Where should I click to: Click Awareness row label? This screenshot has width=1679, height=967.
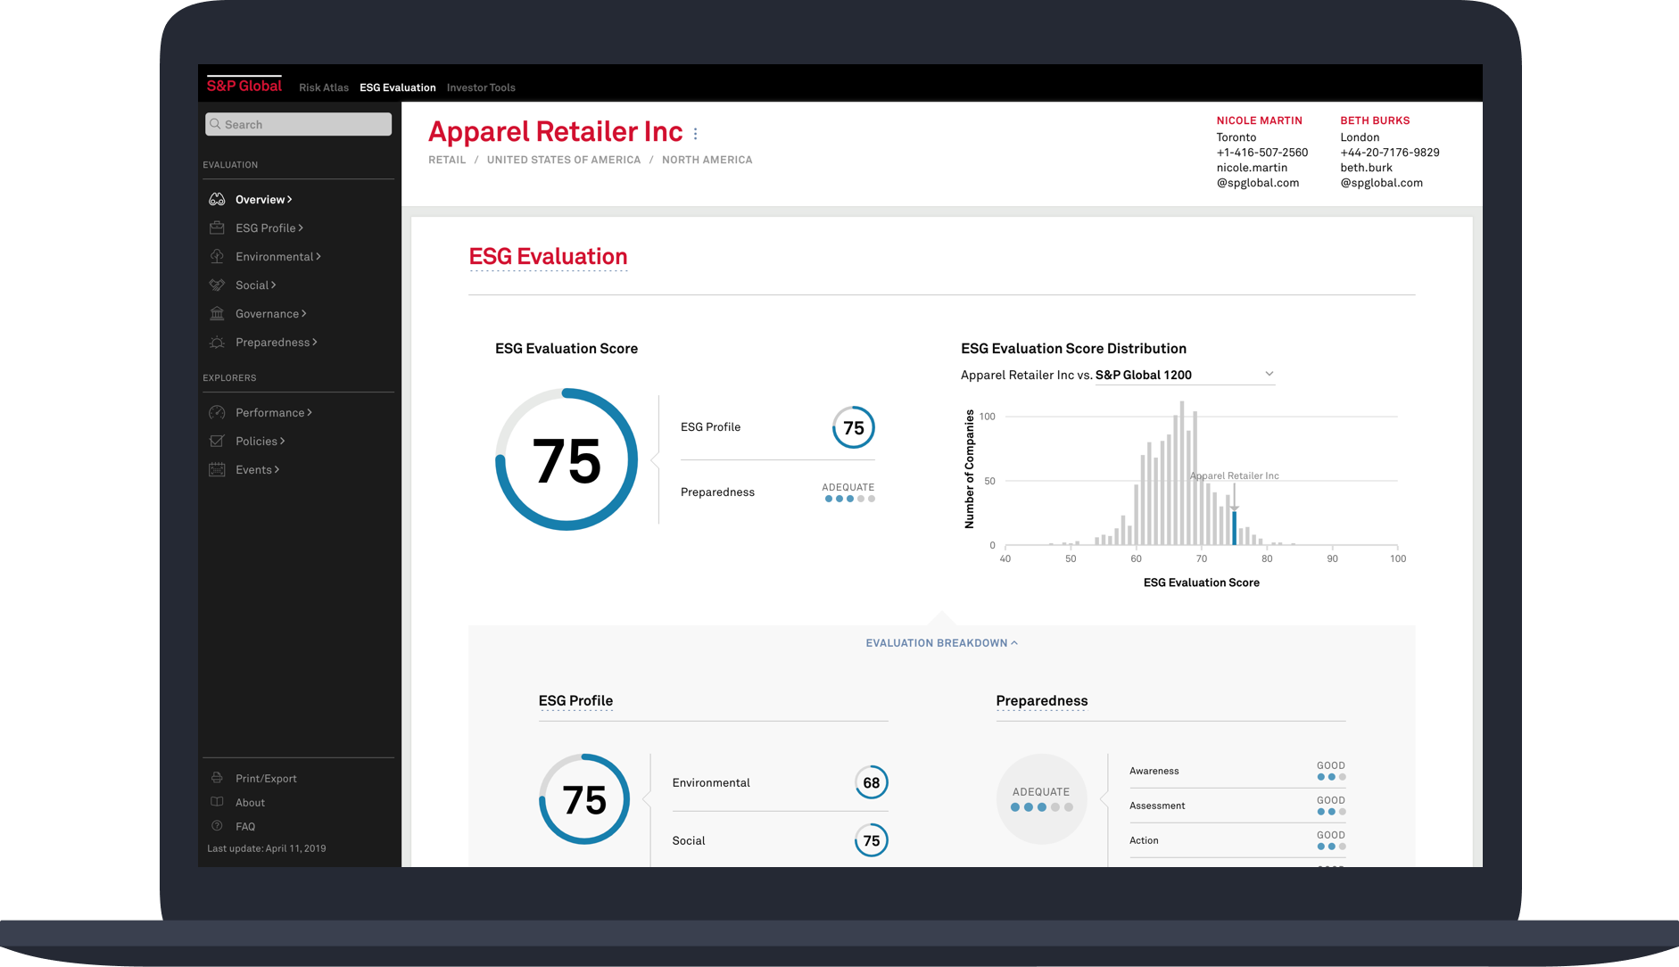pyautogui.click(x=1154, y=771)
